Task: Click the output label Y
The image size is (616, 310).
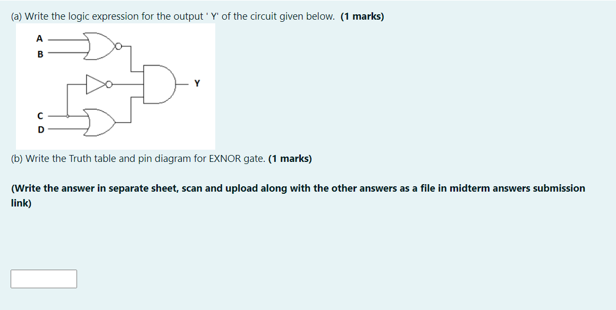Action: pyautogui.click(x=197, y=83)
